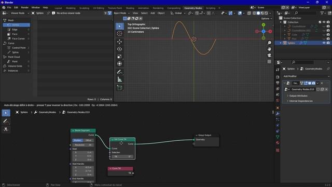The width and height of the screenshot is (332, 187).
Task: Select the Select Box tool in viewport
Action: pyautogui.click(x=120, y=26)
